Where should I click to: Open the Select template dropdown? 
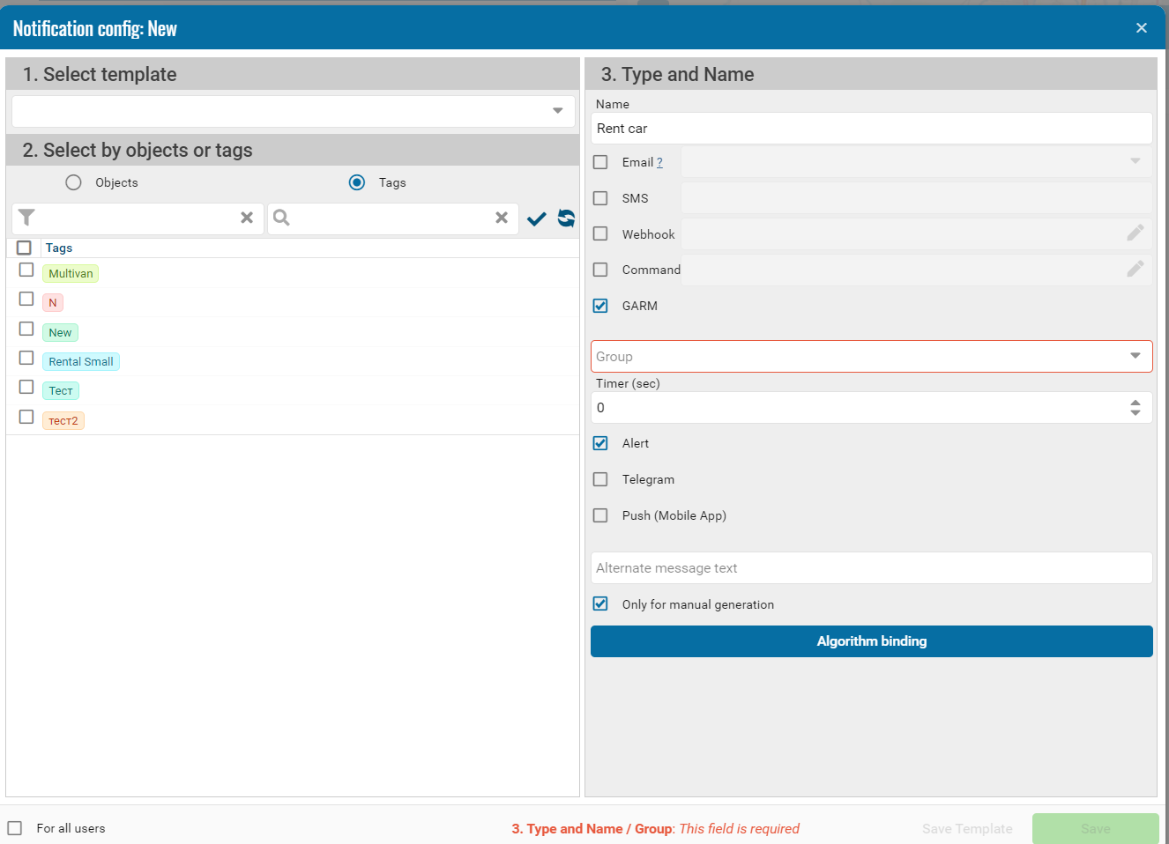[x=557, y=111]
